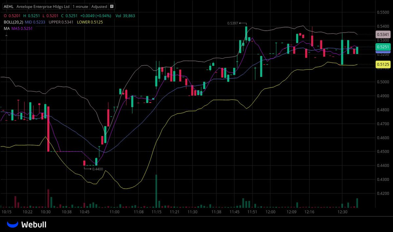This screenshot has height=232, width=393.
Task: Click the 0.5397 high price marker
Action: (x=233, y=23)
